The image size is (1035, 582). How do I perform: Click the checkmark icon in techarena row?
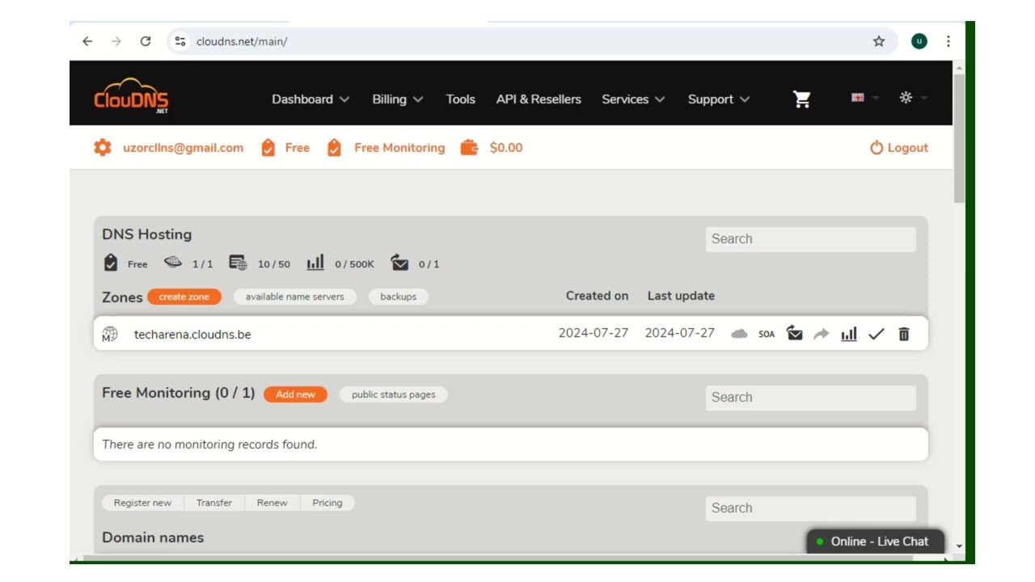[877, 334]
